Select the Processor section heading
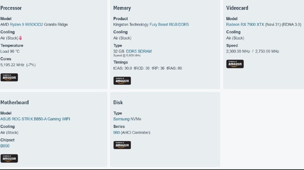The width and height of the screenshot is (304, 170). click(x=11, y=8)
